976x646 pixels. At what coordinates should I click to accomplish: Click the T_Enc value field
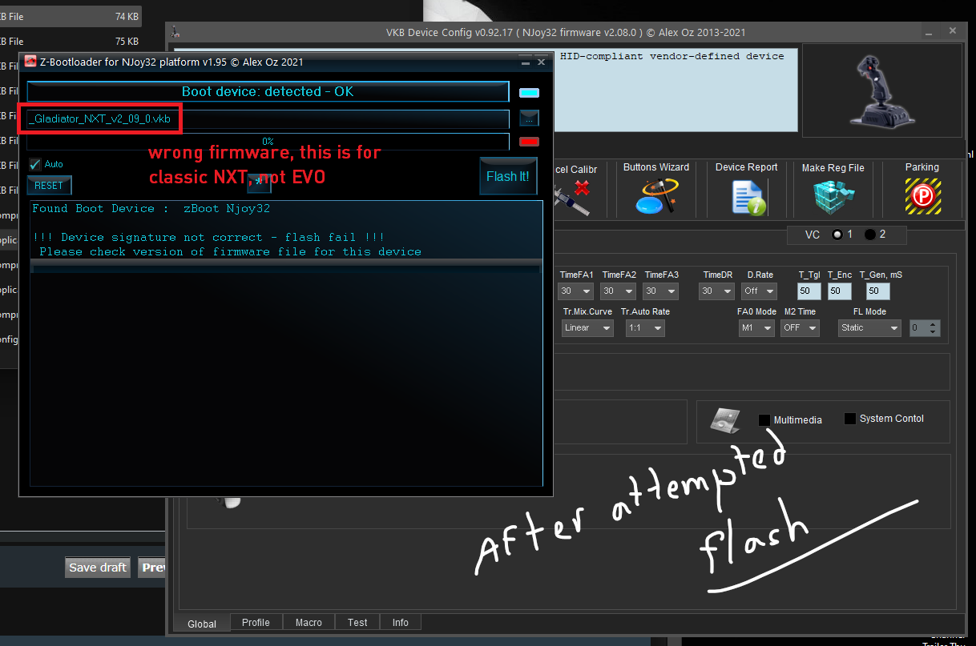839,291
